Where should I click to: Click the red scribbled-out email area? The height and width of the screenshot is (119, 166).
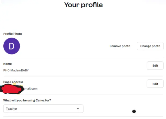click(12, 89)
